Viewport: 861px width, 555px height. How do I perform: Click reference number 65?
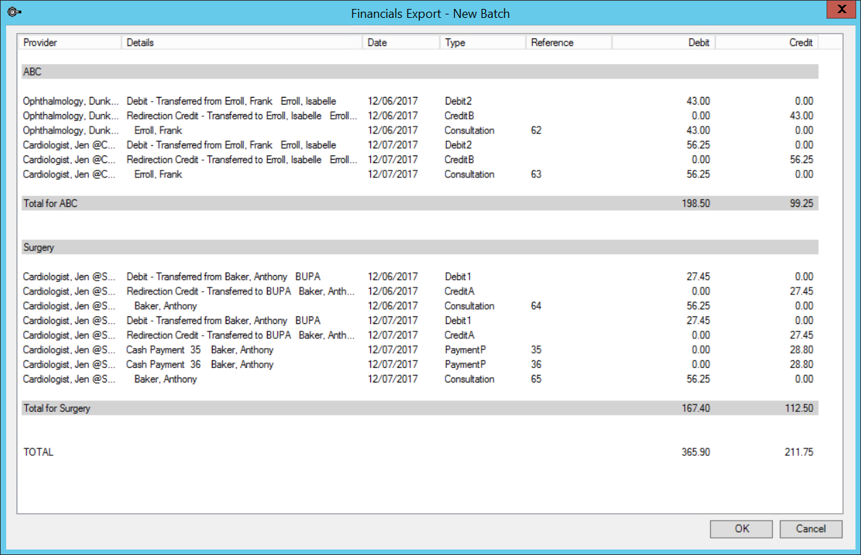tap(536, 379)
